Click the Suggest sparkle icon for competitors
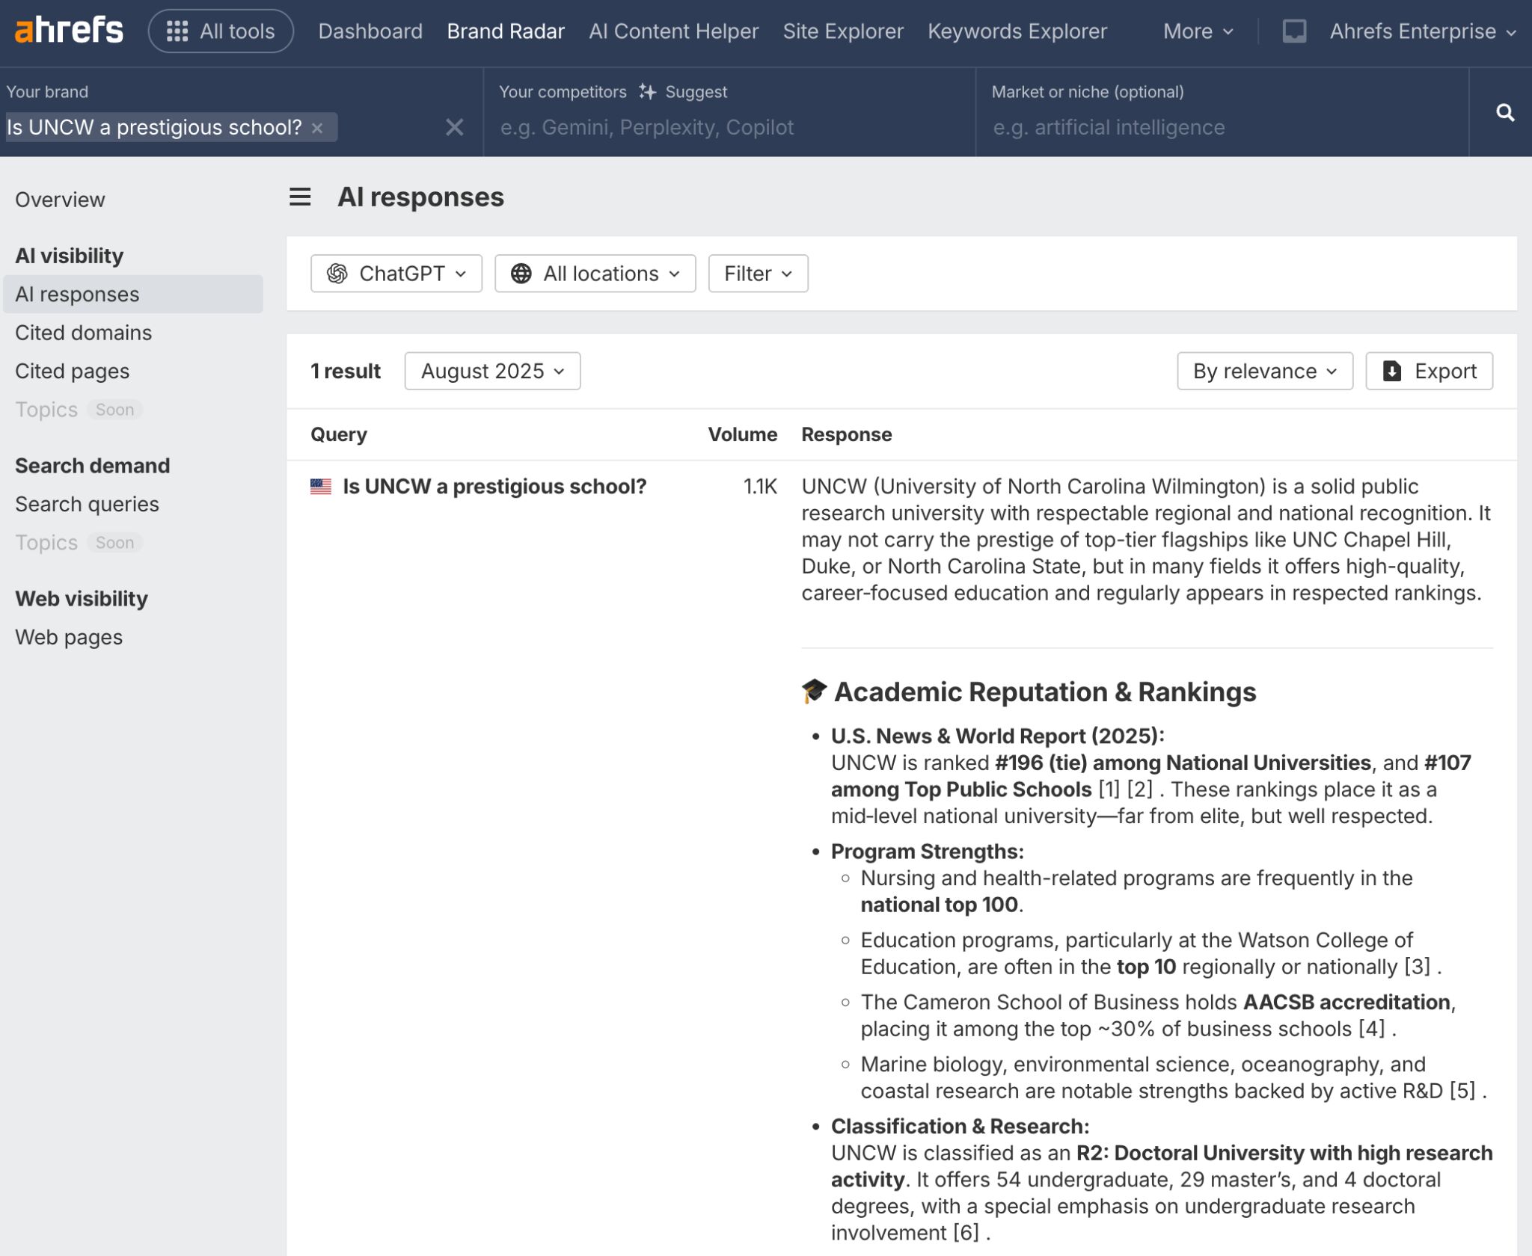The image size is (1532, 1256). 646,91
